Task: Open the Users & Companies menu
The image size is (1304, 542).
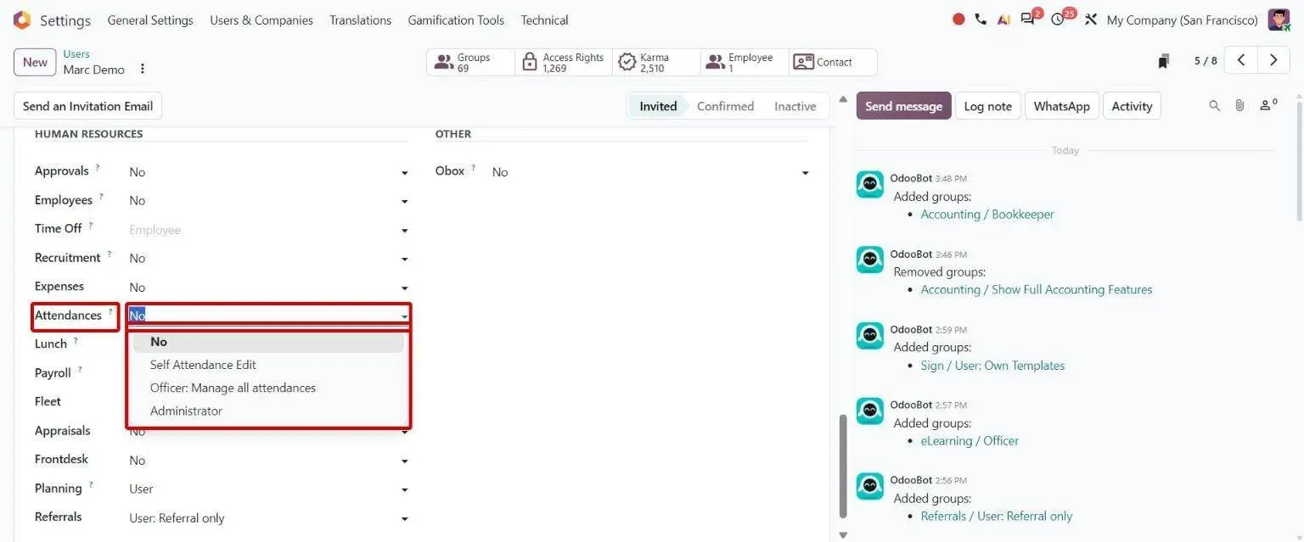Action: click(x=261, y=20)
